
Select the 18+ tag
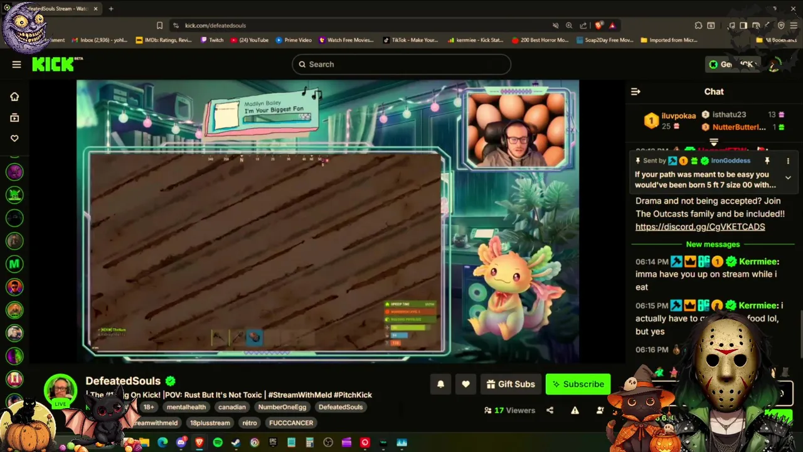[149, 407]
